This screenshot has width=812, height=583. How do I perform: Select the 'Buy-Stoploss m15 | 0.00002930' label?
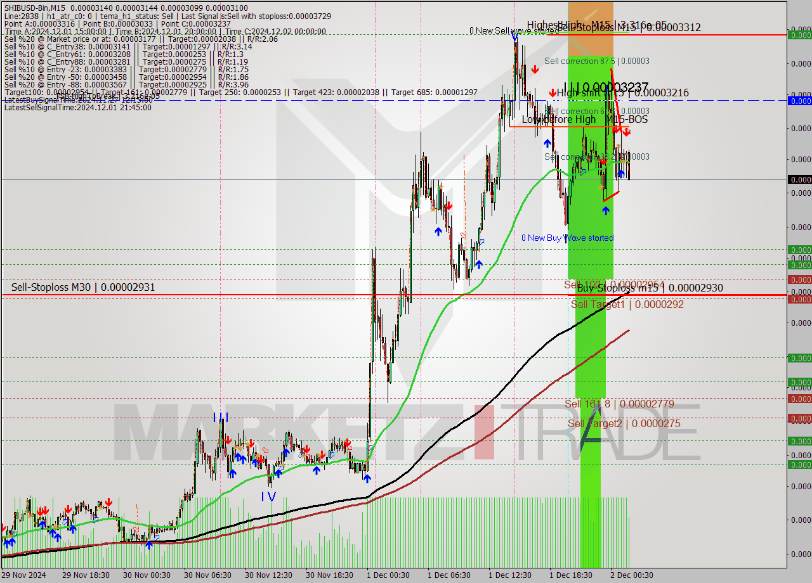[x=650, y=288]
